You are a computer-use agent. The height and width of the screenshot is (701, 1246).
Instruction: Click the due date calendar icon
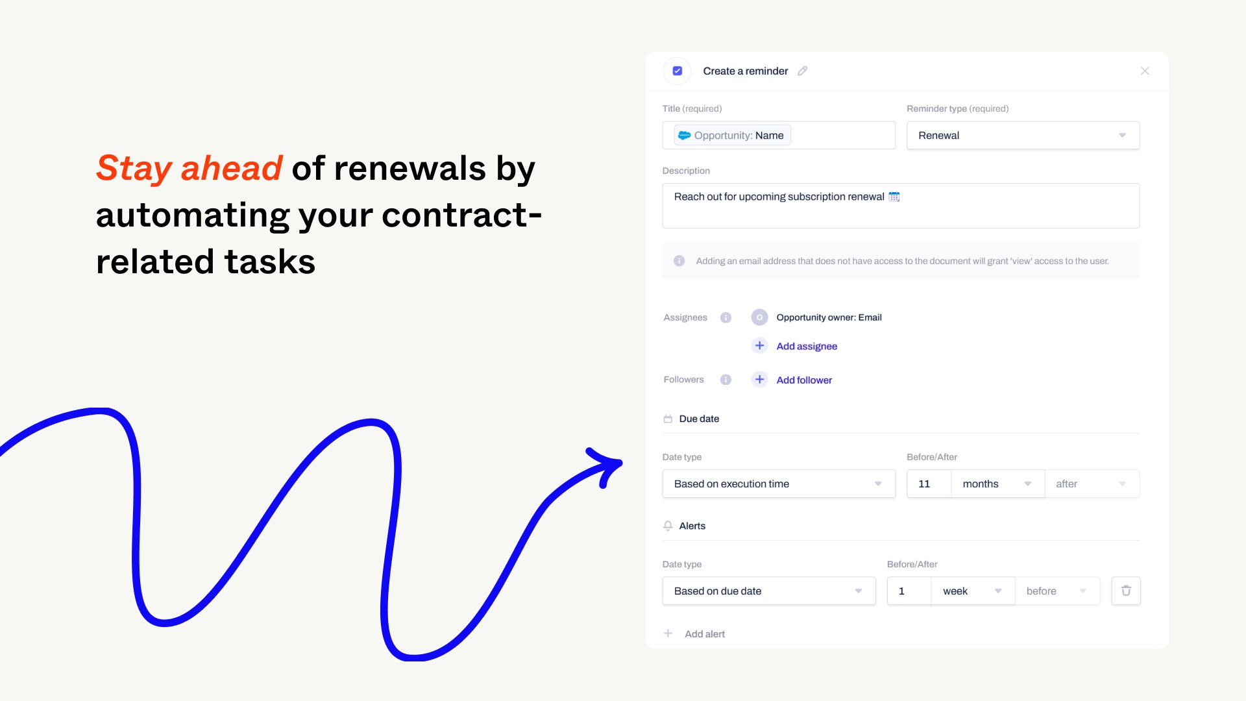(668, 419)
